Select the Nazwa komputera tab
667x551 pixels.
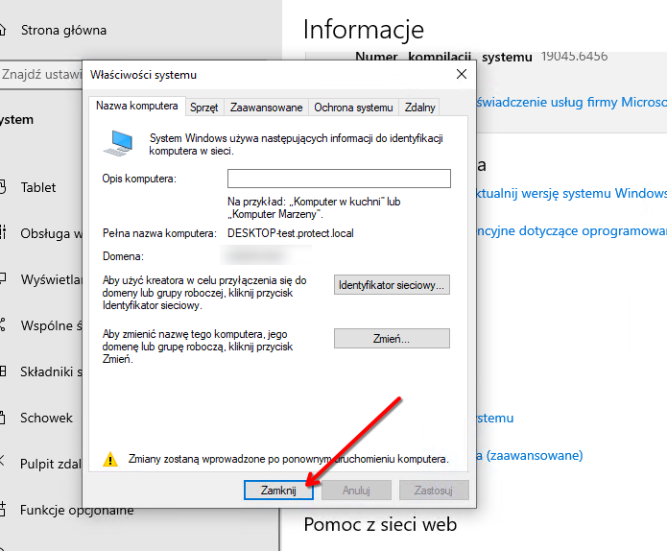tap(136, 107)
